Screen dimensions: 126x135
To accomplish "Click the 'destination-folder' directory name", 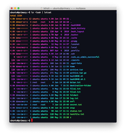I will coord(81,86).
